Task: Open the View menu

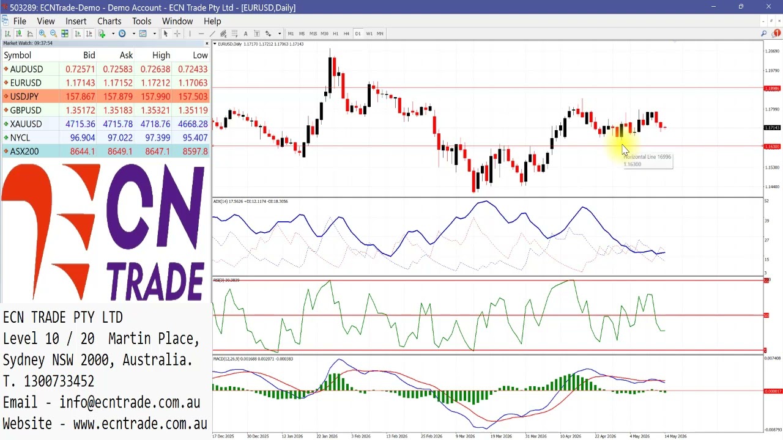Action: [x=46, y=21]
